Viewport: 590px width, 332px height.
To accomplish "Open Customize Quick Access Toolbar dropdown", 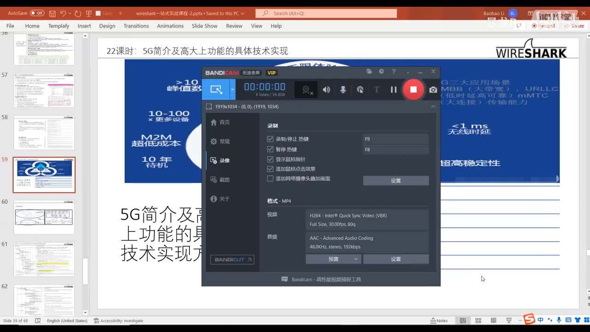I will coord(120,13).
